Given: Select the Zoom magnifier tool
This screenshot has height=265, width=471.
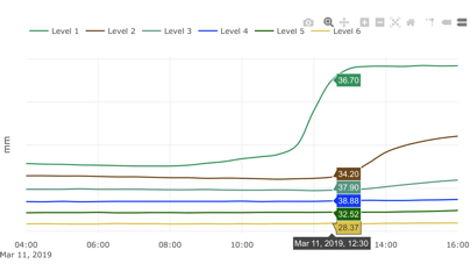Looking at the screenshot, I should (x=328, y=22).
